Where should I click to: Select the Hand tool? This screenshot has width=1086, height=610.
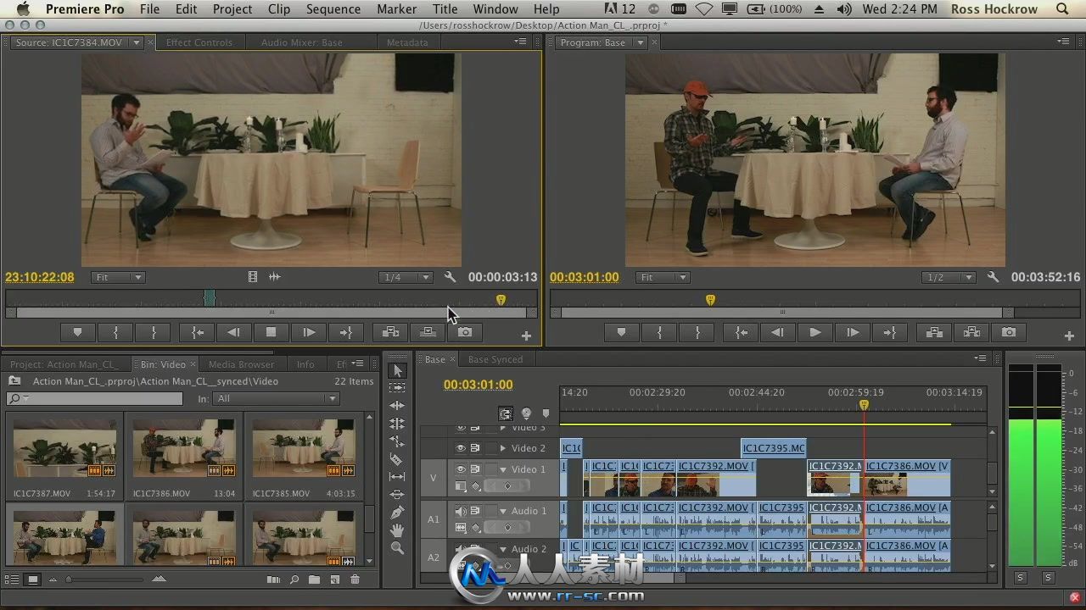pyautogui.click(x=397, y=530)
